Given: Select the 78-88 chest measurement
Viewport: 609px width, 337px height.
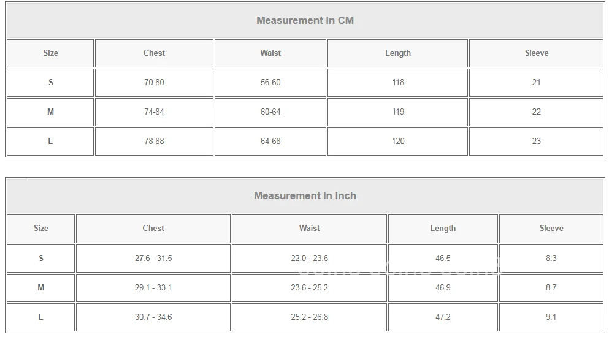Looking at the screenshot, I should click(x=154, y=142).
